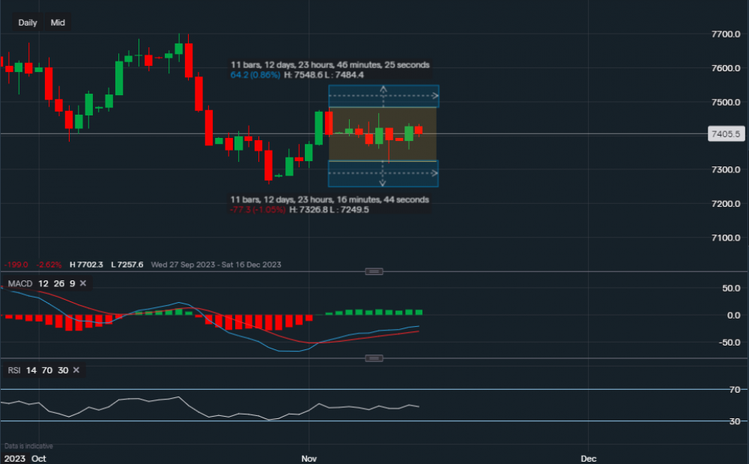This screenshot has width=749, height=464.
Task: Click the up arrow in upper blue measurement box
Action: coord(383,89)
